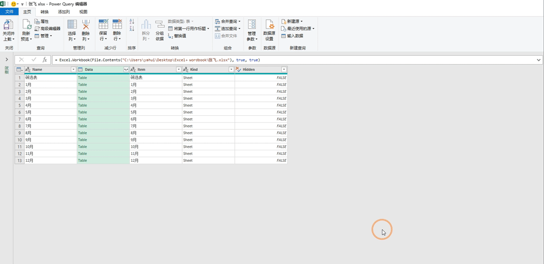Viewport: 544px width, 264px height.
Task: Sort ascending with the A-Z icon
Action: (x=132, y=22)
